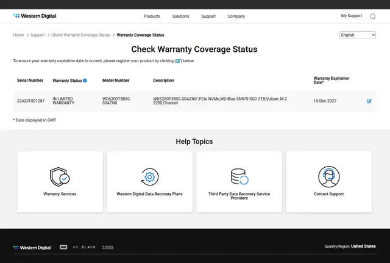390x263 pixels.
Task: Click Warranty Expiration Date column header
Action: [x=331, y=80]
